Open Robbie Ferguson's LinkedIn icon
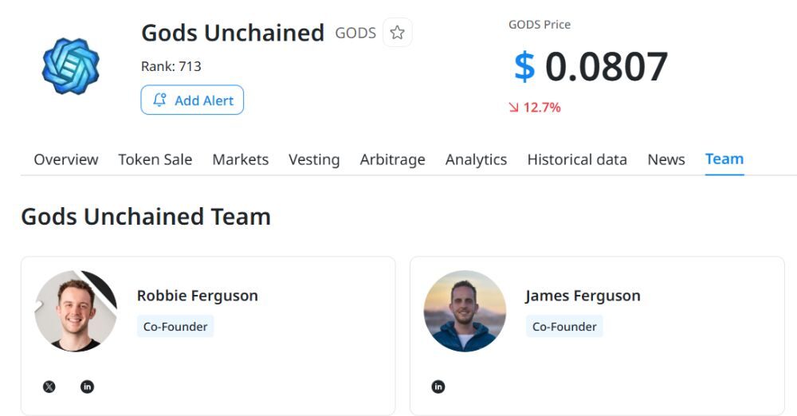797x416 pixels. coord(88,387)
